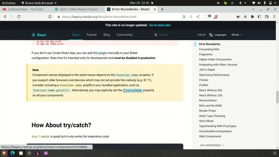Open Fragments in the sidebar
This screenshot has height=157, width=279.
pyautogui.click(x=206, y=54)
